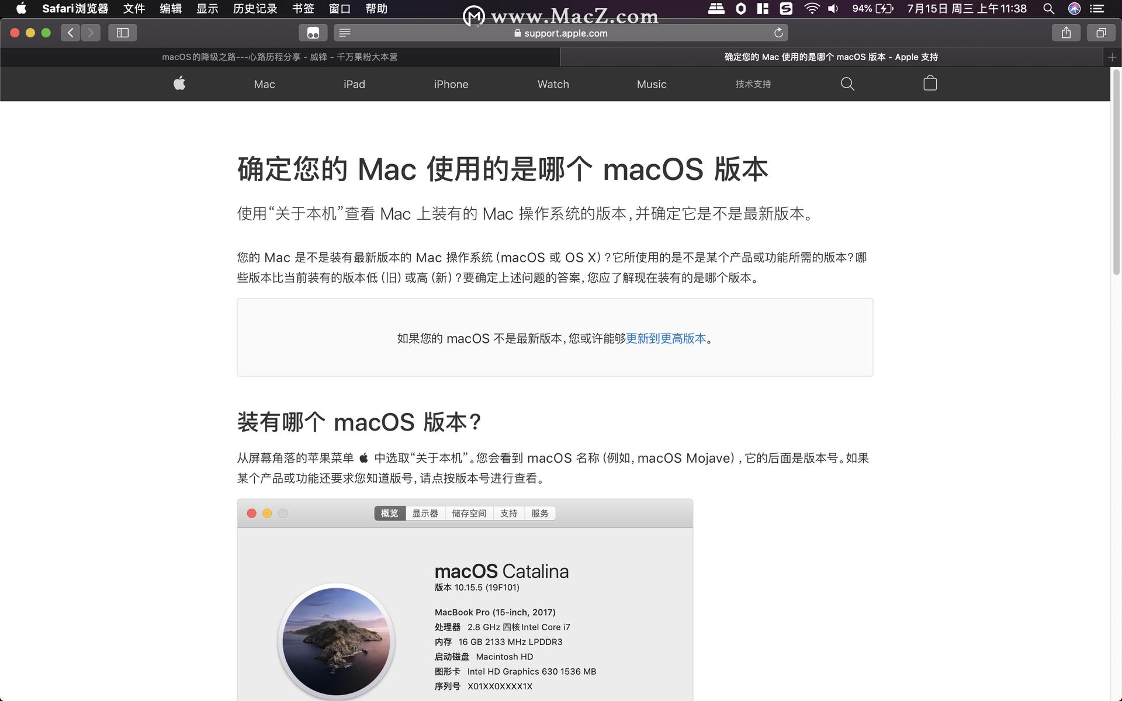Image resolution: width=1122 pixels, height=701 pixels.
Task: Open the Share menu
Action: [x=1066, y=33]
